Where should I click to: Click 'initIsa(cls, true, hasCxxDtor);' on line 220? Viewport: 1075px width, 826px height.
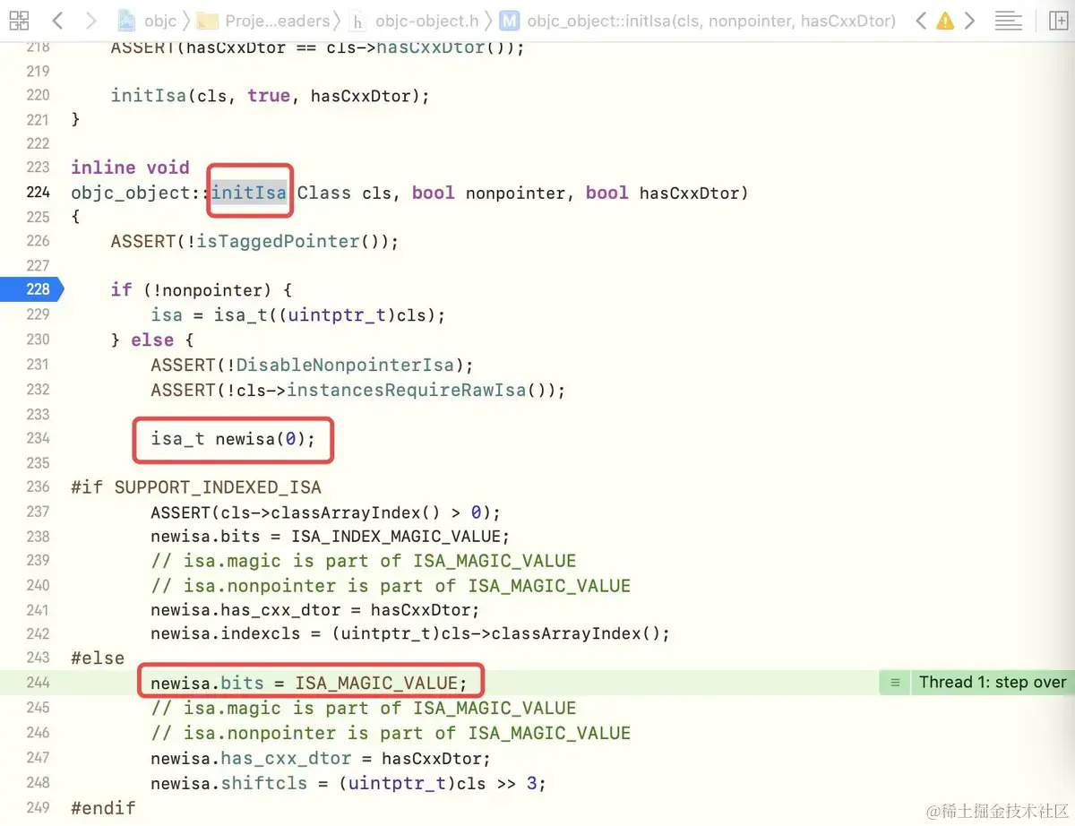click(271, 95)
